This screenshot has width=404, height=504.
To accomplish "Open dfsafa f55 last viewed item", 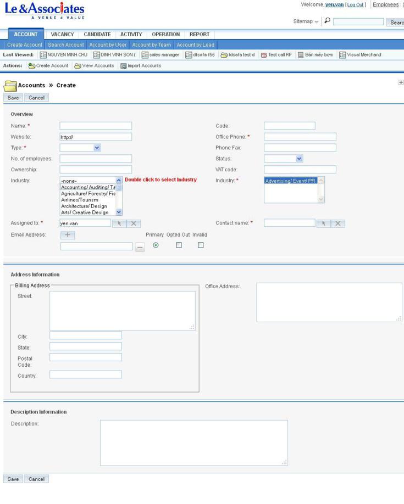I will click(x=200, y=55).
